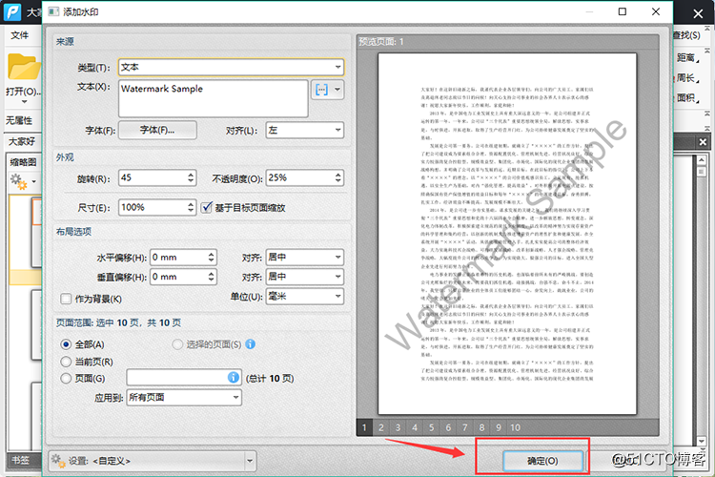Screen dimensions: 715x477
Task: Open the 应用到 所有页面 dropdown
Action: [x=184, y=397]
